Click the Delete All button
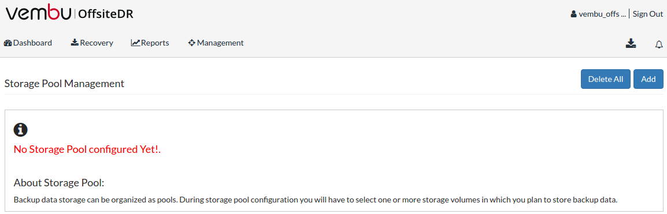Image resolution: width=667 pixels, height=214 pixels. pos(606,79)
